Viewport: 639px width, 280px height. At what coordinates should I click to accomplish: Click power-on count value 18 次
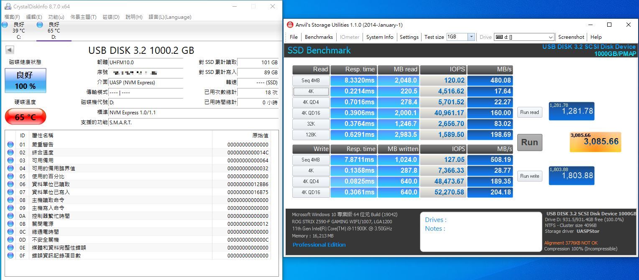(258, 93)
